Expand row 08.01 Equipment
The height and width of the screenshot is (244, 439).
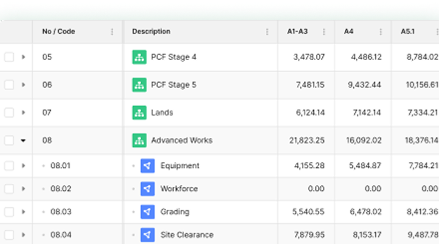(23, 166)
